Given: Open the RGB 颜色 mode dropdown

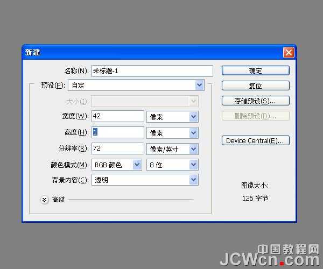Looking at the screenshot, I should [117, 165].
